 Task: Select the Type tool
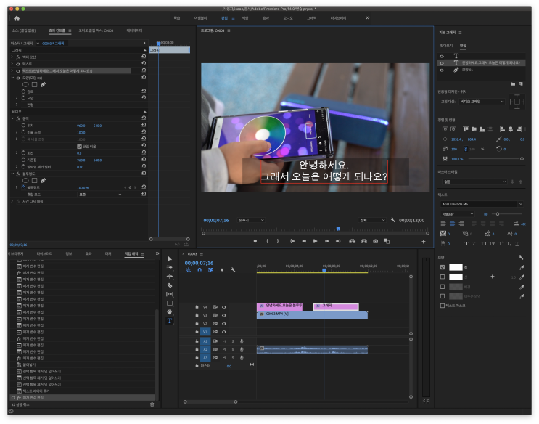coord(170,321)
